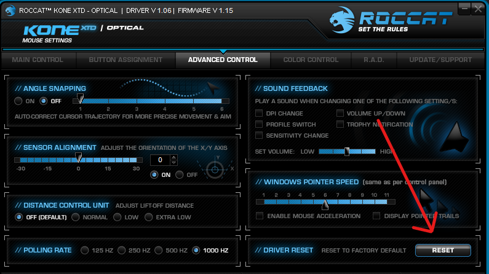The height and width of the screenshot is (274, 489).
Task: Check Enable Mouse Acceleration
Action: [260, 216]
